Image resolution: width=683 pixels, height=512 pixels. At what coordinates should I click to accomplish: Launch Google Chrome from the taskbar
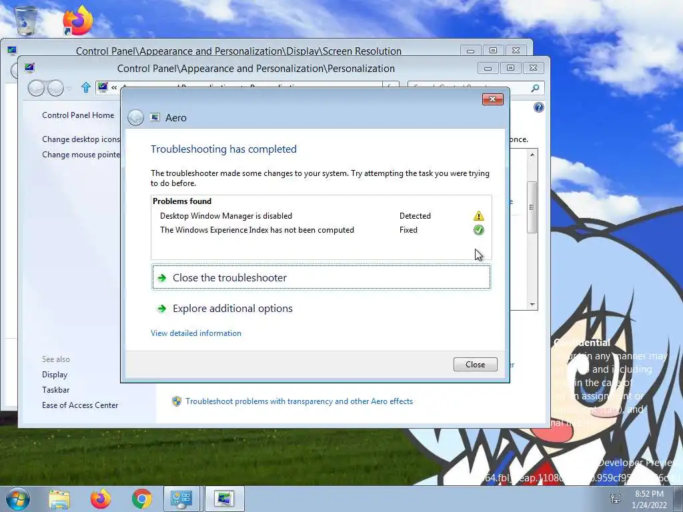click(x=142, y=499)
